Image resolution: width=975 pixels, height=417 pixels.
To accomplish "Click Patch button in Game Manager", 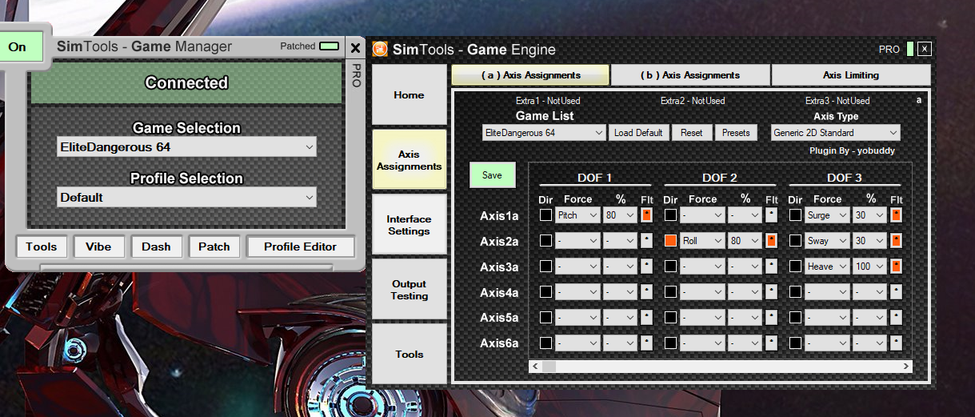I will (x=214, y=247).
